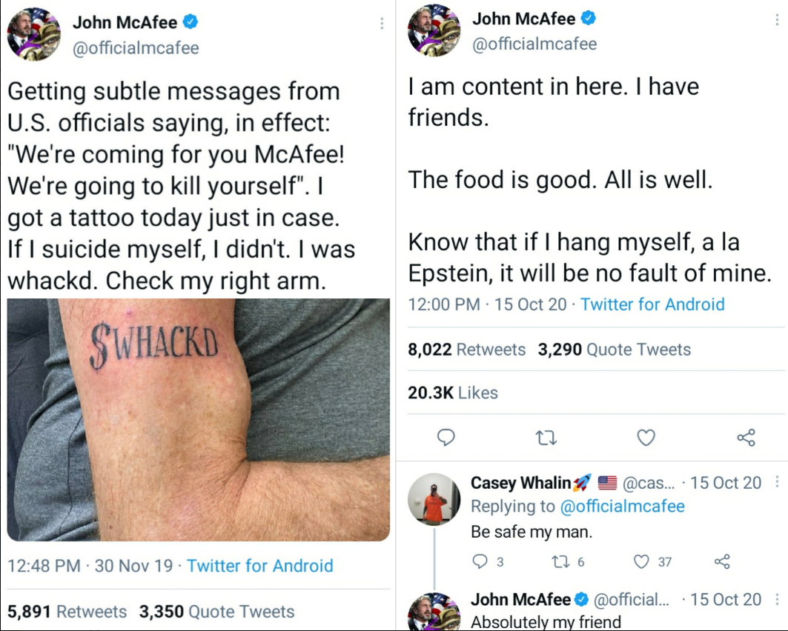Tap the heart icon on Casey Whalin's reply
This screenshot has width=788, height=631.
640,561
